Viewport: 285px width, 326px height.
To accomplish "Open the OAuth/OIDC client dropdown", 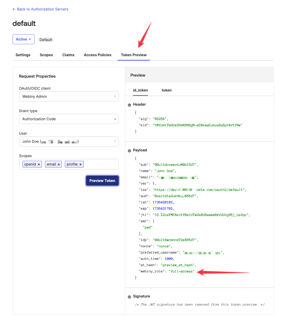I will pyautogui.click(x=69, y=96).
